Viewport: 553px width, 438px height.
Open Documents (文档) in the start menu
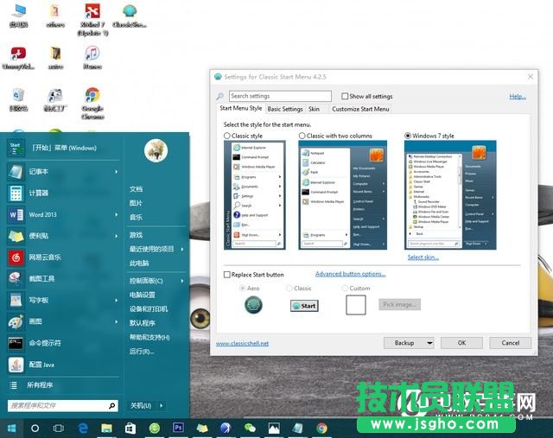coord(137,189)
